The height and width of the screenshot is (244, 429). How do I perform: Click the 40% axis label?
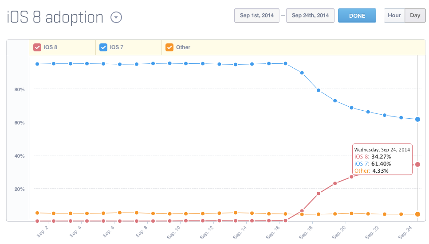pos(20,156)
